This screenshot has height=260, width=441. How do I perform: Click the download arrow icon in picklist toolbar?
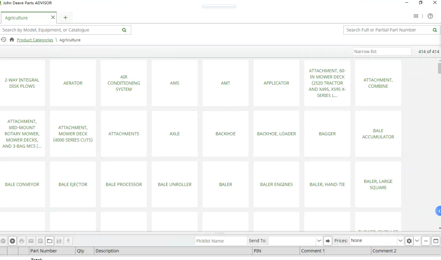tap(68, 241)
